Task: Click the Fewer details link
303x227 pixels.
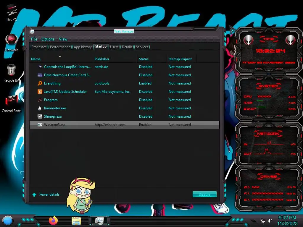Action: click(x=49, y=194)
